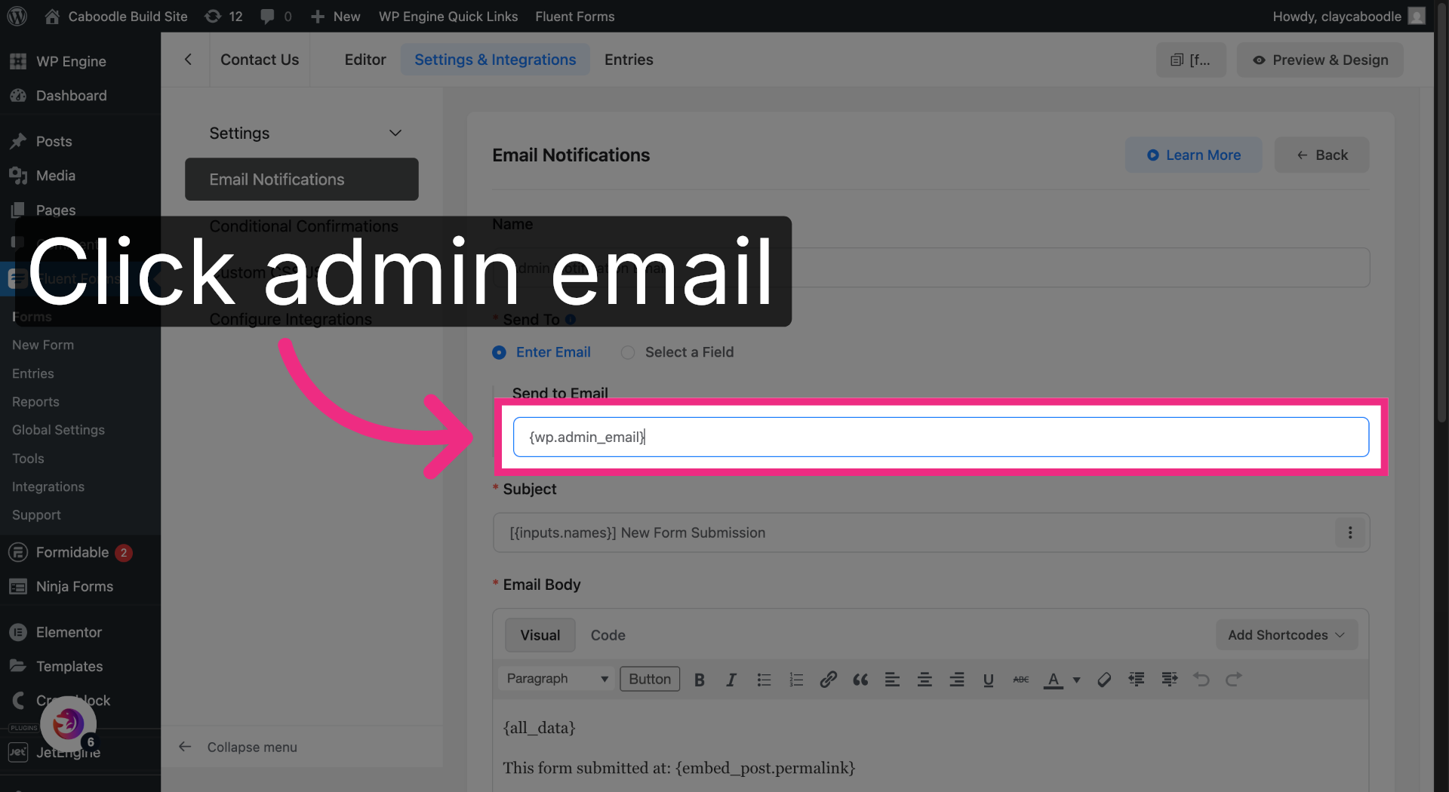
Task: Open the Settings & Integrations tab
Action: [495, 60]
